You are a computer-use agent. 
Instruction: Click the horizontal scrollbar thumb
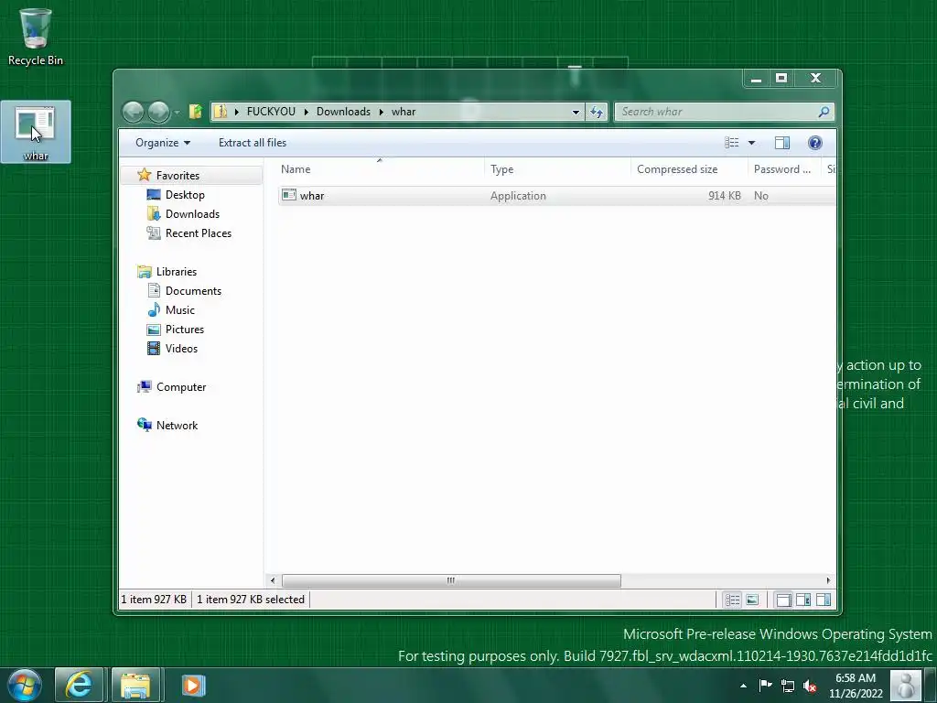451,580
